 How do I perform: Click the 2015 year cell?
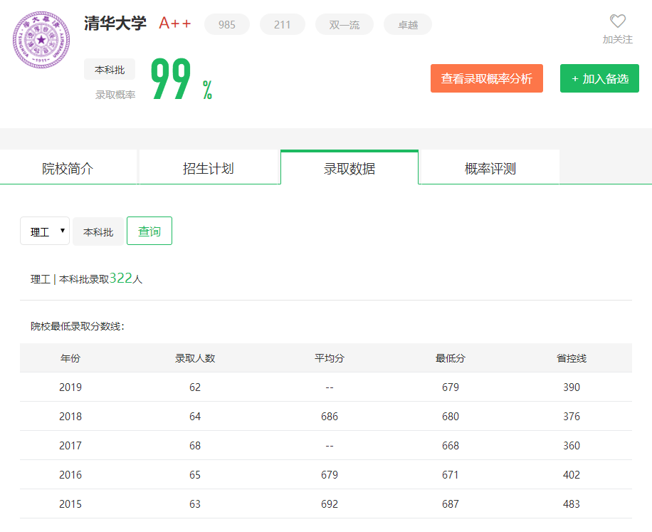coord(70,504)
